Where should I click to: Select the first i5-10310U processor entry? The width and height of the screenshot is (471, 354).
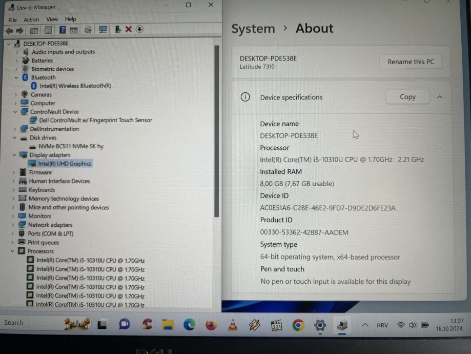90,261
